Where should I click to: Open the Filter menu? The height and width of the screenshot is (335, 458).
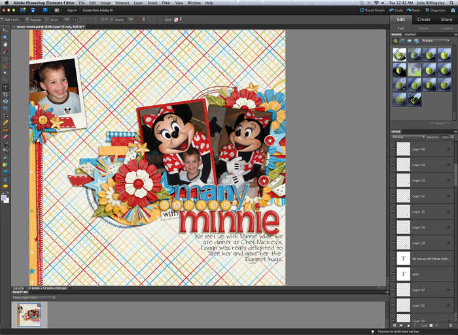166,3
